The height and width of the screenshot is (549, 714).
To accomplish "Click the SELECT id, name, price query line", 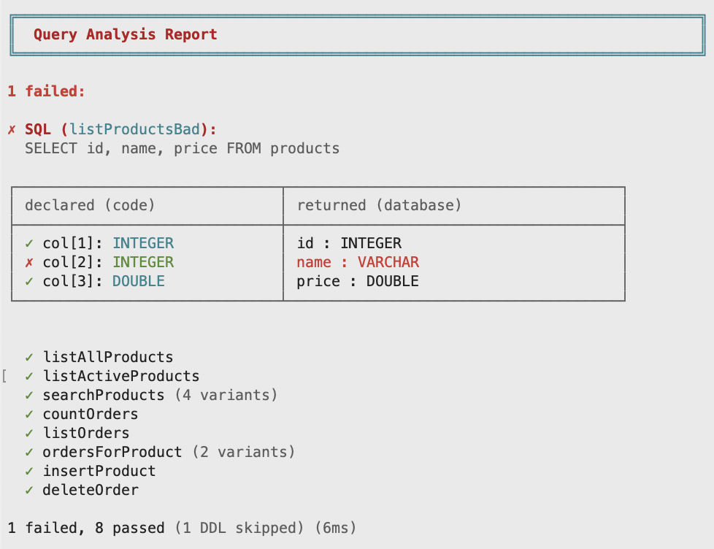I will 182,149.
